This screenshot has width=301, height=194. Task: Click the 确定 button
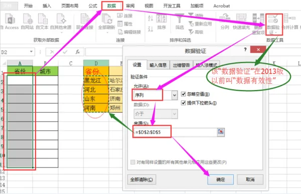pos(220,179)
